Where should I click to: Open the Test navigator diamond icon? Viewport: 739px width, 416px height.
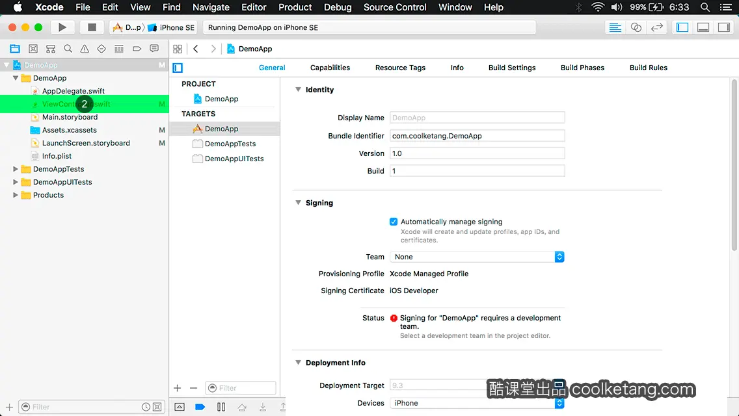(x=101, y=49)
